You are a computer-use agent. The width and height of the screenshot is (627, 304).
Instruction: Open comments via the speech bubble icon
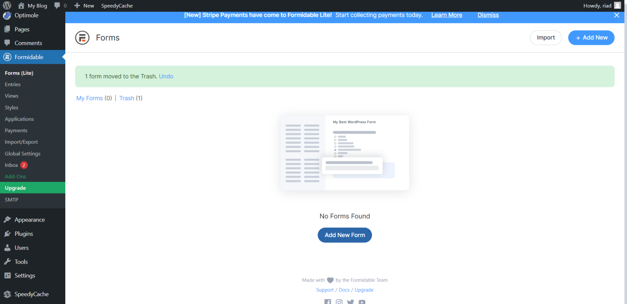click(56, 6)
